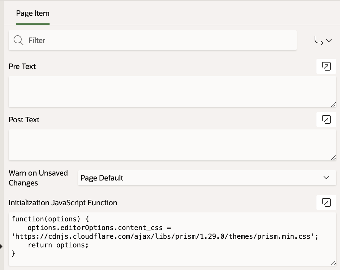
Task: Expand the Initialization JavaScript Function code editor
Action: pyautogui.click(x=326, y=202)
